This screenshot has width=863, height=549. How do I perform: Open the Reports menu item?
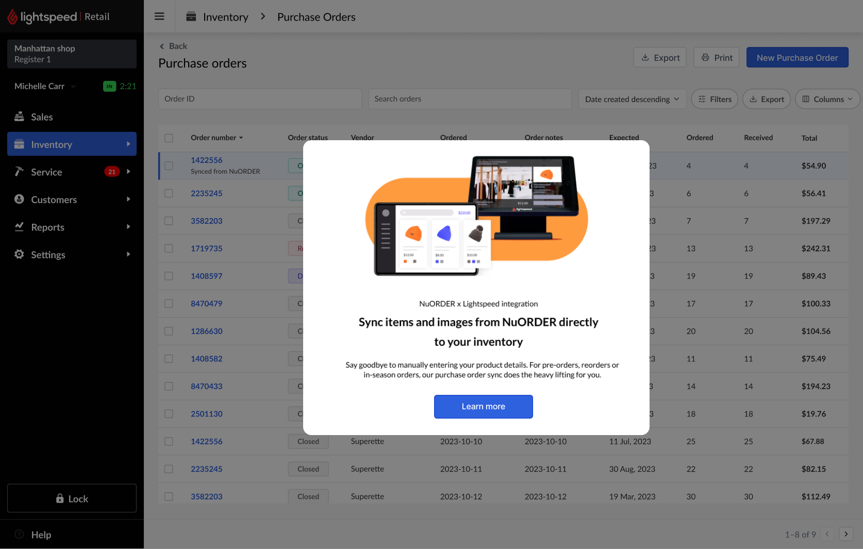point(72,227)
